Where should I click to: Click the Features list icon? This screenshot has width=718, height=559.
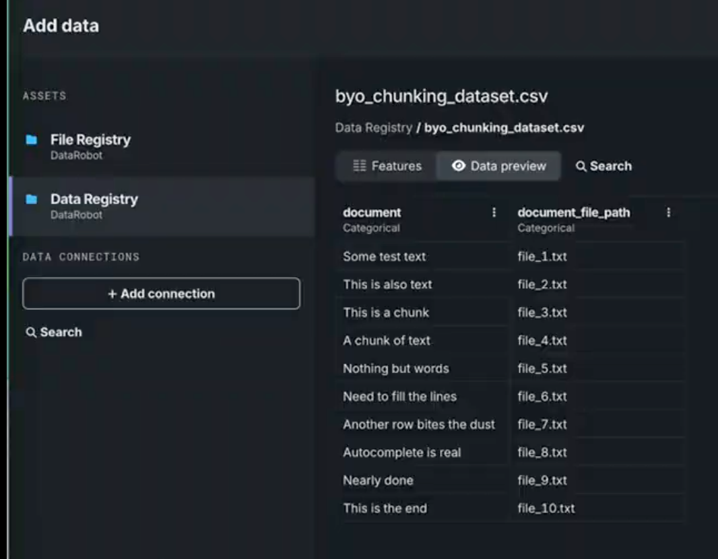click(x=360, y=166)
